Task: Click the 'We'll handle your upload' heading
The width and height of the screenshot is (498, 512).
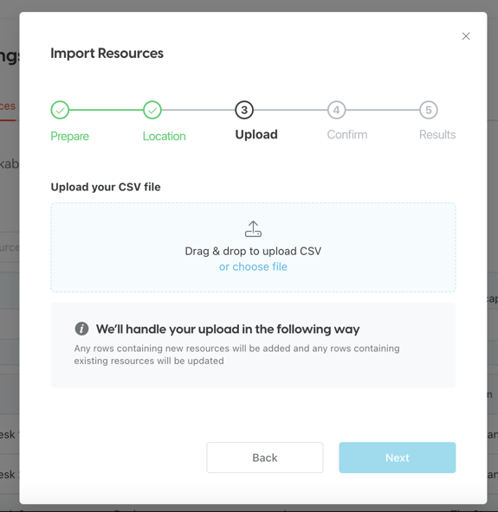Action: tap(228, 329)
